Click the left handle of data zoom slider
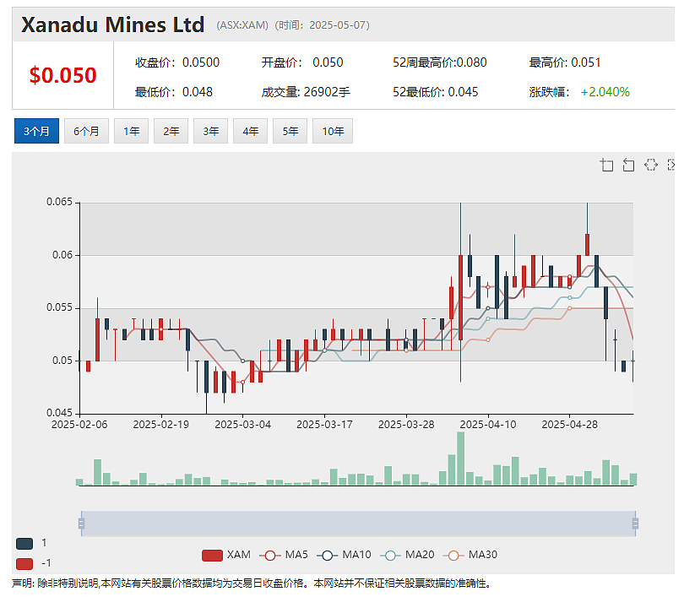The height and width of the screenshot is (597, 684). 81,524
